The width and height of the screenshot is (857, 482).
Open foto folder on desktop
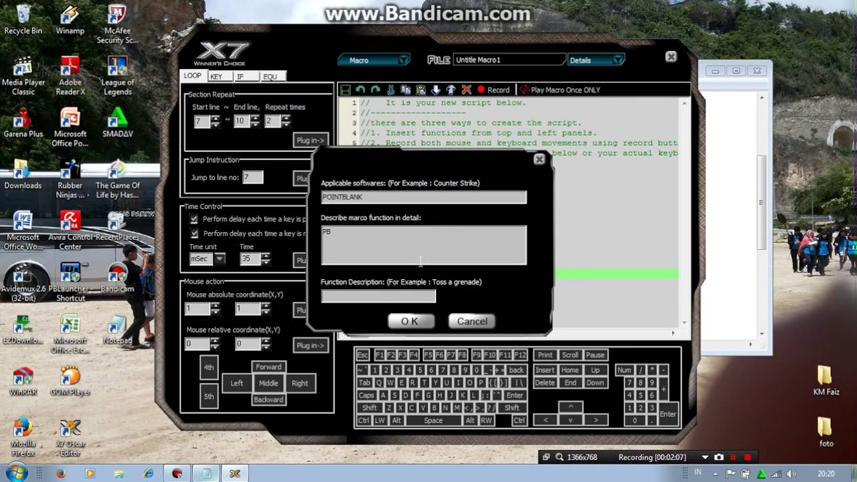[826, 432]
